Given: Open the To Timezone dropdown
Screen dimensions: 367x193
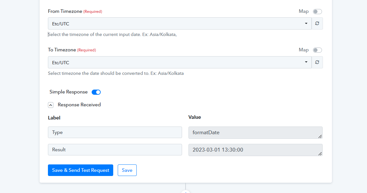Looking at the screenshot, I should (x=180, y=62).
